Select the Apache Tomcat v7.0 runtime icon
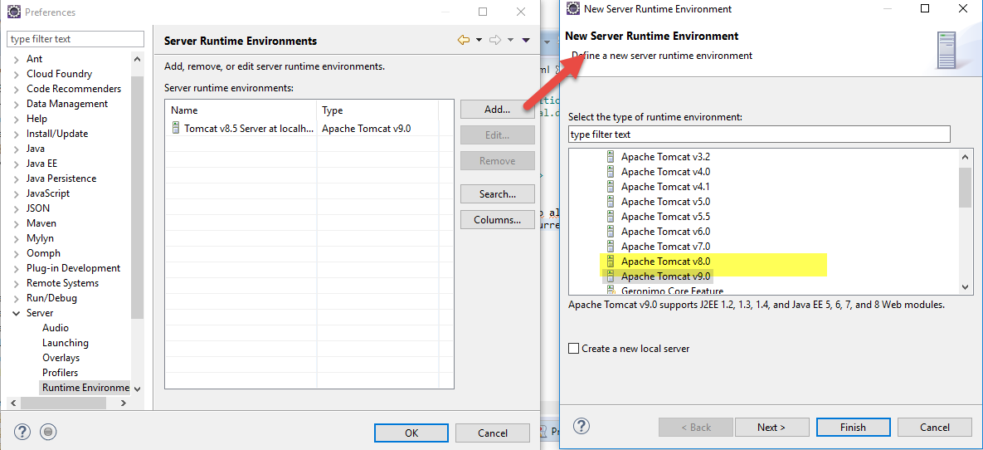This screenshot has width=983, height=450. click(611, 247)
